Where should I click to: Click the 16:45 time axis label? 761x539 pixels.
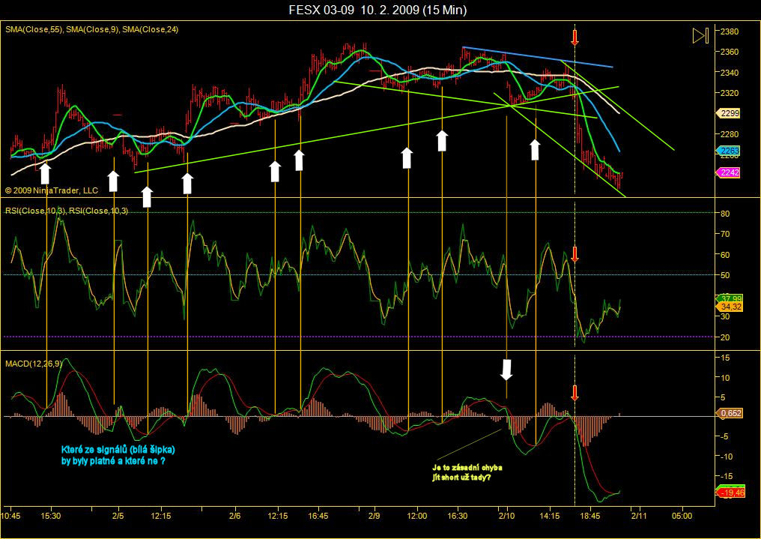pos(318,516)
